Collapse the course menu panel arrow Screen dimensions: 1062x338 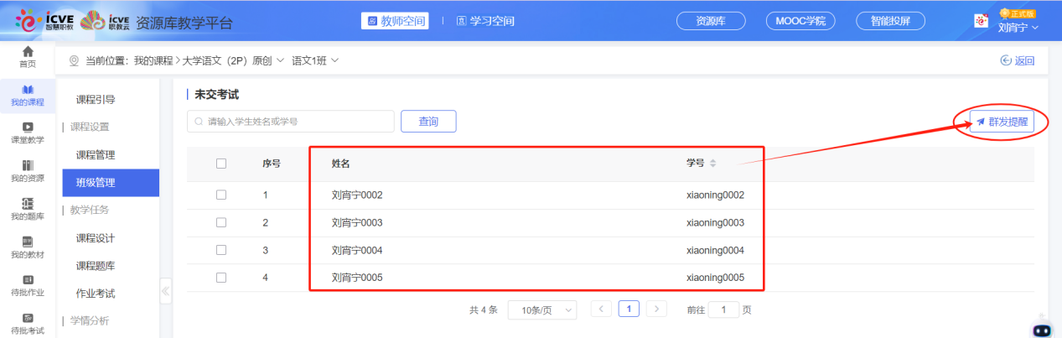[x=165, y=292]
